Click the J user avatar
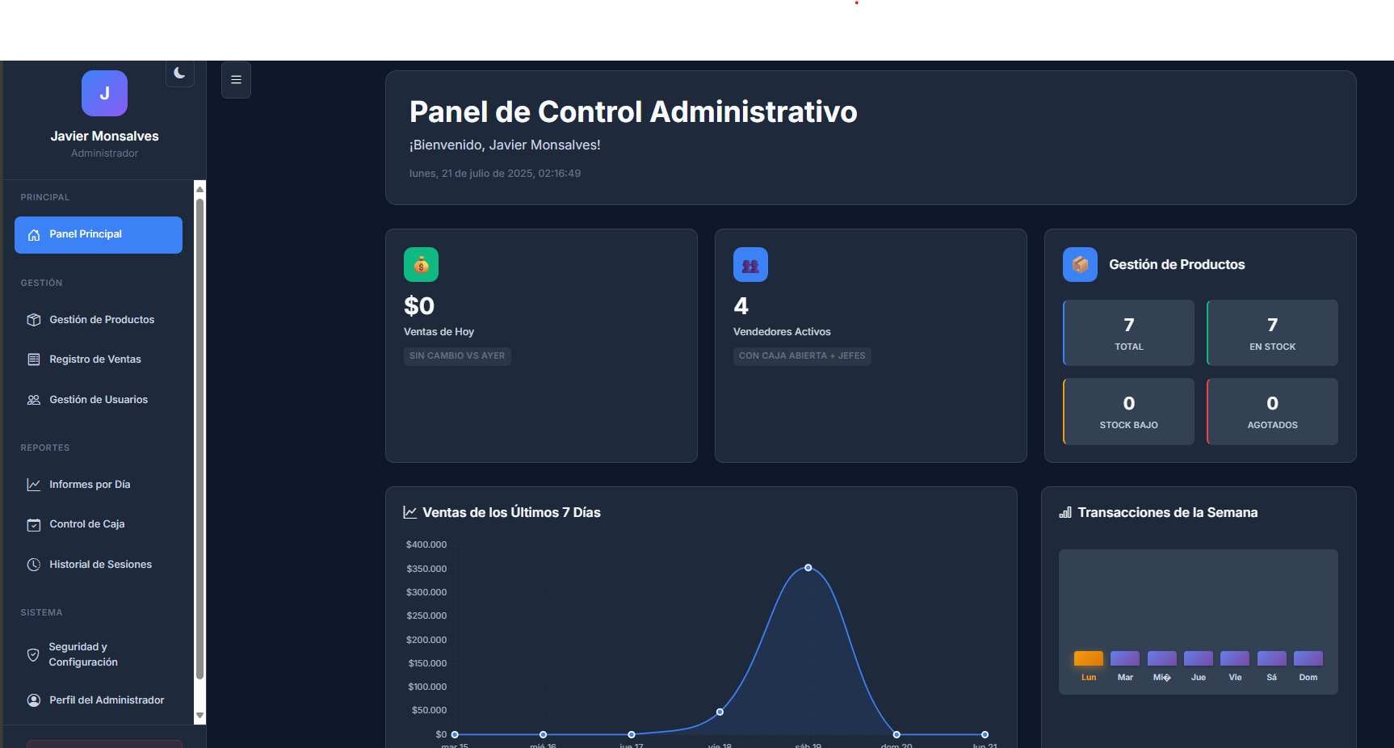This screenshot has height=748, width=1394. pyautogui.click(x=104, y=93)
